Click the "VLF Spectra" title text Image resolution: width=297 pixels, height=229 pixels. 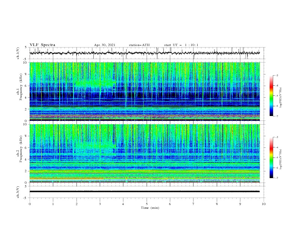click(42, 45)
